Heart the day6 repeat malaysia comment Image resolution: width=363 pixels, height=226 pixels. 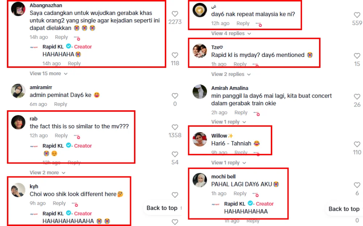click(x=357, y=15)
